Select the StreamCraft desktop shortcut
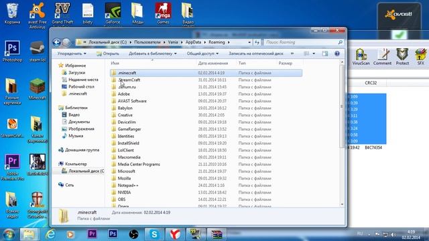The image size is (429, 241). point(12,128)
